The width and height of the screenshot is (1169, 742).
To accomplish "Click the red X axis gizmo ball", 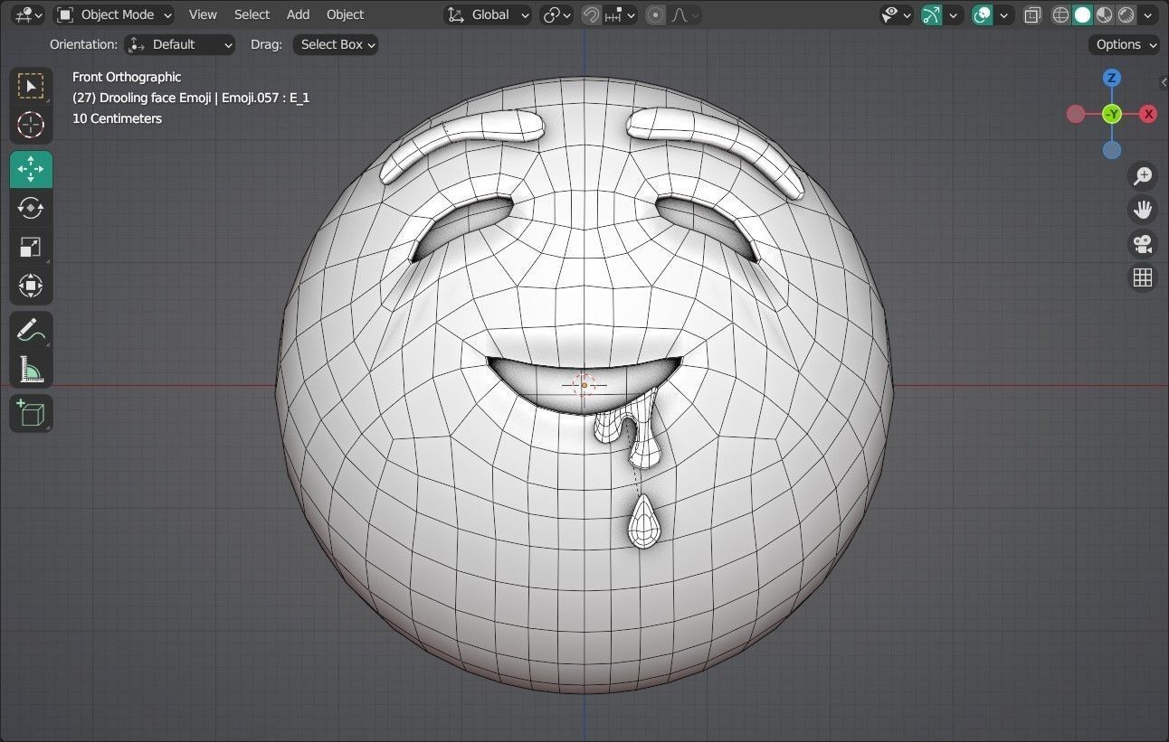I will click(x=1148, y=114).
